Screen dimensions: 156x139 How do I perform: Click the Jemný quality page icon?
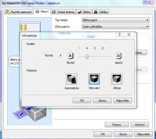[119, 56]
